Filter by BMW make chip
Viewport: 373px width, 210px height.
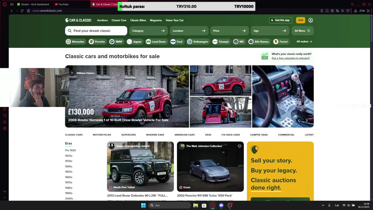pyautogui.click(x=116, y=42)
